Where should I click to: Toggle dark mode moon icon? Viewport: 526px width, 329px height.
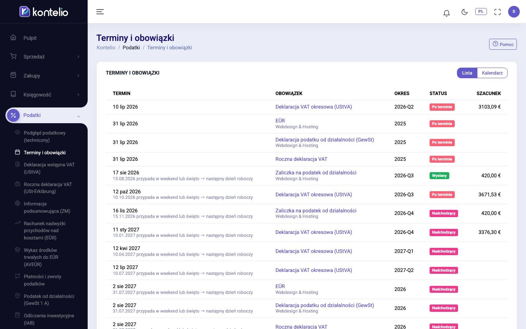tap(465, 12)
